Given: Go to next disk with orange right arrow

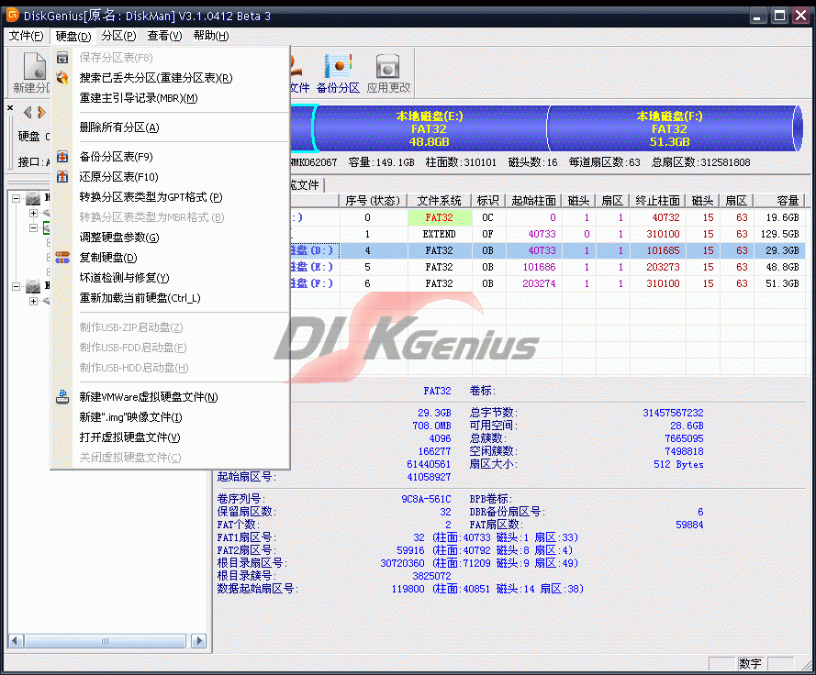Looking at the screenshot, I should (x=41, y=112).
